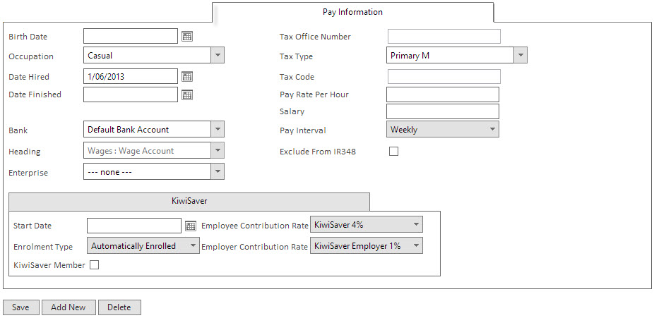Click the Save button
This screenshot has height=318, width=654.
[21, 307]
